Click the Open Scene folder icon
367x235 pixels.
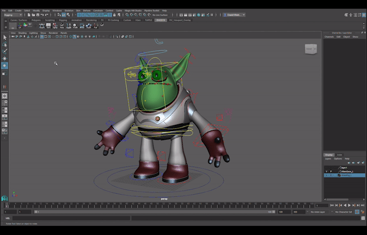click(x=33, y=15)
